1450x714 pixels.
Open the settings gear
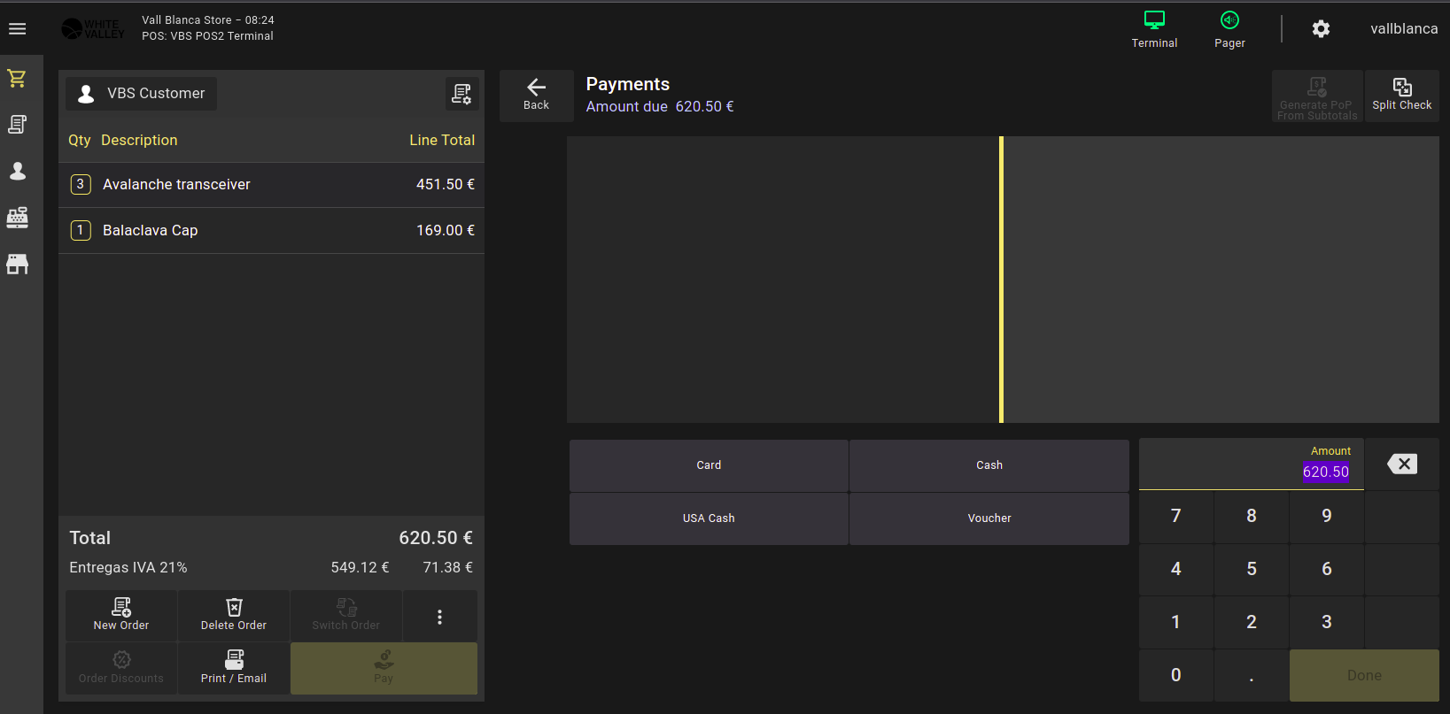[1321, 29]
